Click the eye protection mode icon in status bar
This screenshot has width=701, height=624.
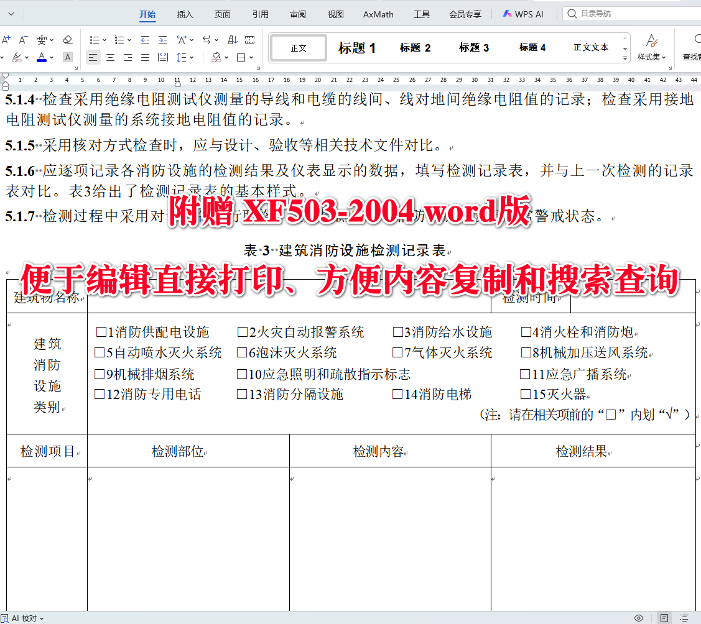click(x=638, y=617)
